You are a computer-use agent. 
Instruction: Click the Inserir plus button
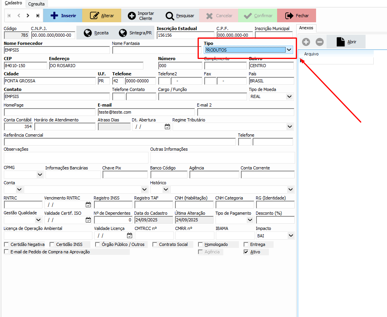click(63, 16)
